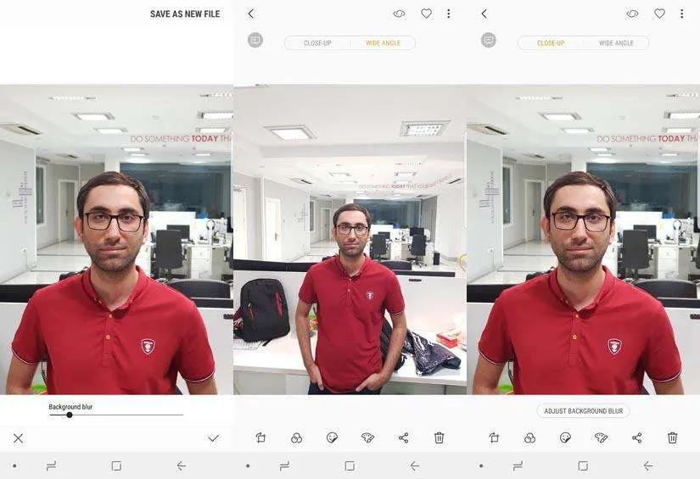Viewport: 700px width, 479px height.
Task: Go back using the chevron in wide-angle view
Action: (x=250, y=14)
